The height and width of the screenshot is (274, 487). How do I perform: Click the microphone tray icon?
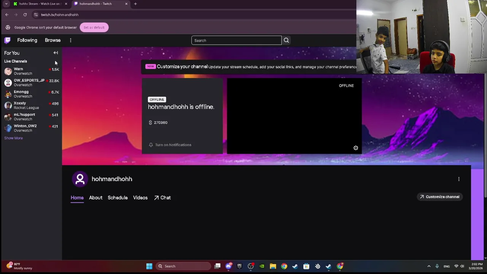437,266
